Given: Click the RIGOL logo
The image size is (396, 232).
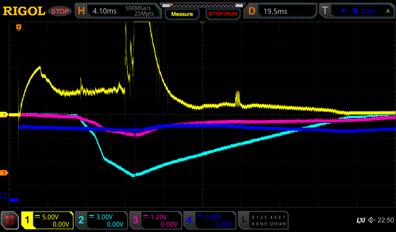Looking at the screenshot, I should click(24, 11).
